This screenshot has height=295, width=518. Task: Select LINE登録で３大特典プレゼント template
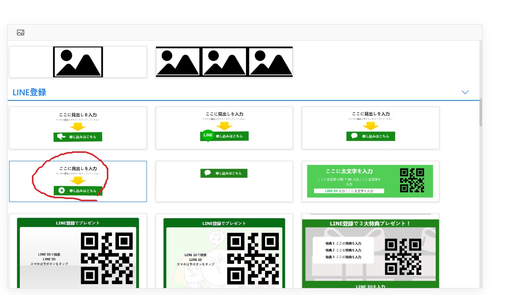click(x=370, y=251)
